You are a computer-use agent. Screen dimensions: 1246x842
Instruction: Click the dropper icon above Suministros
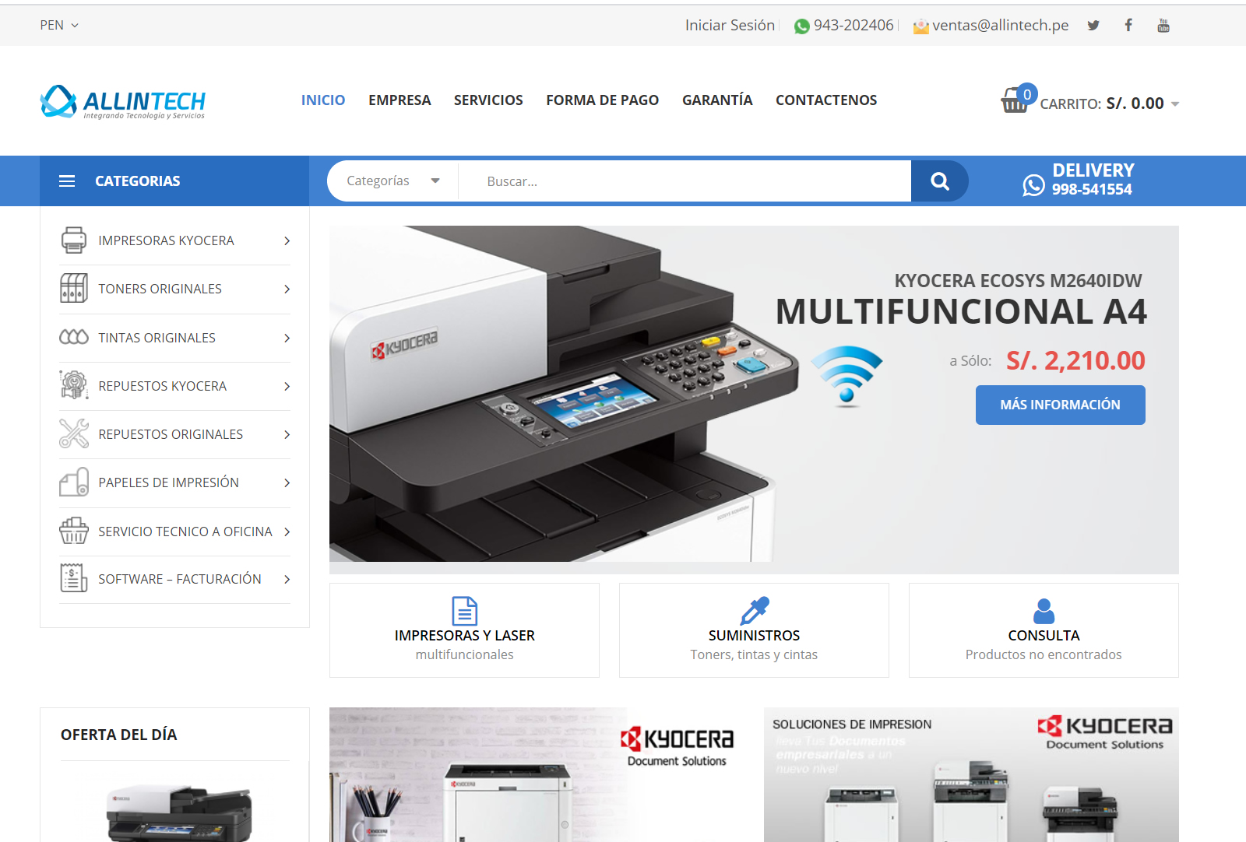click(x=755, y=611)
